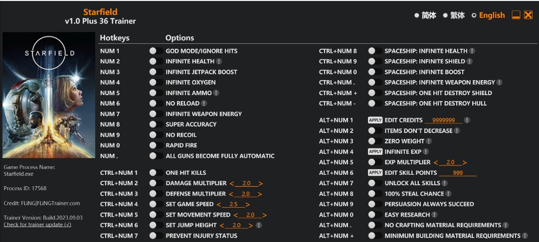Increase Damage Multiplier with right arrow

point(261,184)
